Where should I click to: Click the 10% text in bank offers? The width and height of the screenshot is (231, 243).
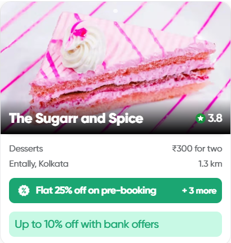[x=53, y=224]
